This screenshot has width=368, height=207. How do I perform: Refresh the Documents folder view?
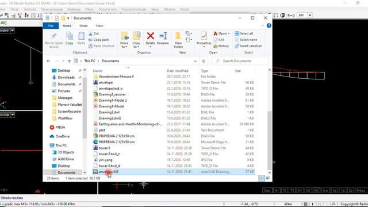pyautogui.click(x=204, y=61)
